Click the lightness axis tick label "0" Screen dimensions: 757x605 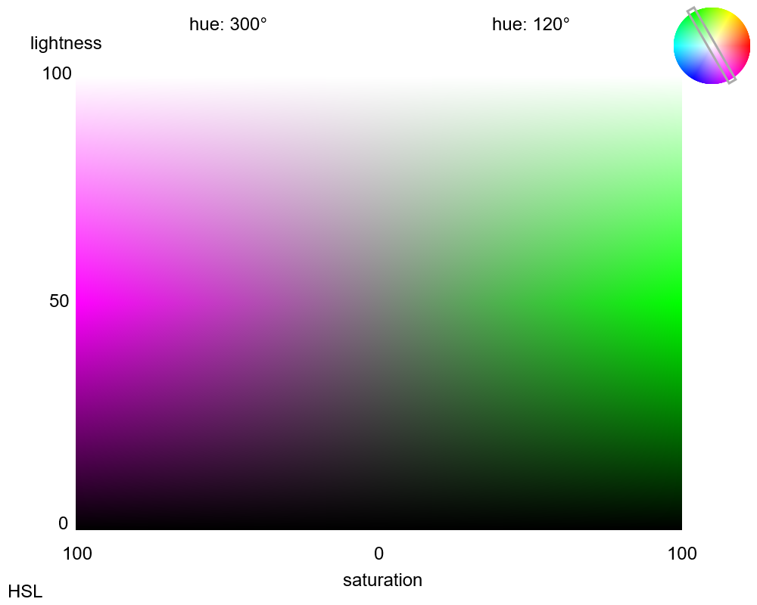click(x=63, y=523)
